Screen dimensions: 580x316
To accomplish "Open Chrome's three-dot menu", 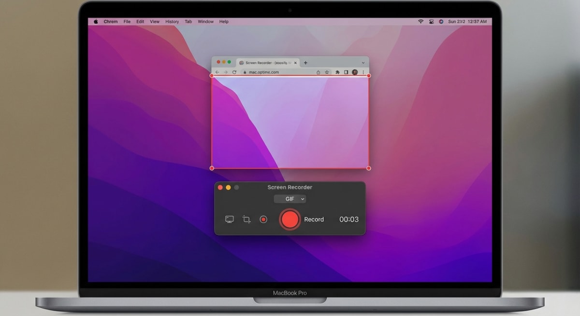I will tap(363, 71).
